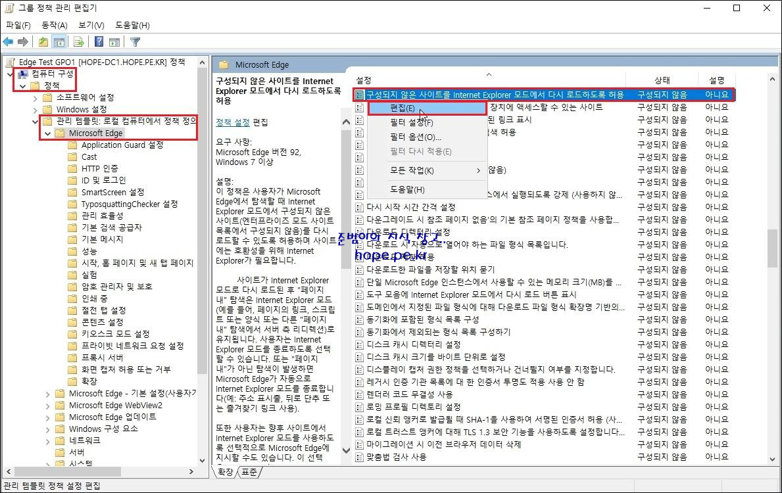Click the HTTP 인증 folder icon

coord(73,168)
